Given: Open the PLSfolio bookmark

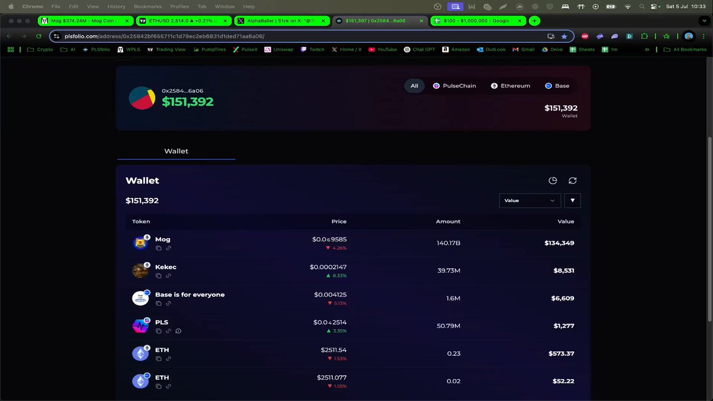Looking at the screenshot, I should tap(97, 49).
